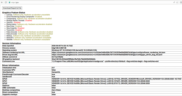Click the WebNN status line

[28, 40]
